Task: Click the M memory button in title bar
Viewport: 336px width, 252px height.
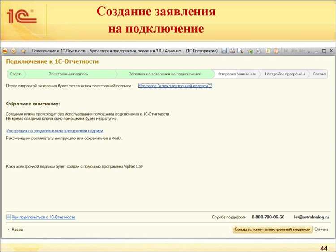Action: (x=286, y=51)
